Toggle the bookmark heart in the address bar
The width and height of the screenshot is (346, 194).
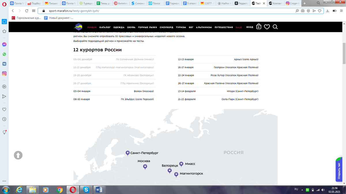(319, 10)
